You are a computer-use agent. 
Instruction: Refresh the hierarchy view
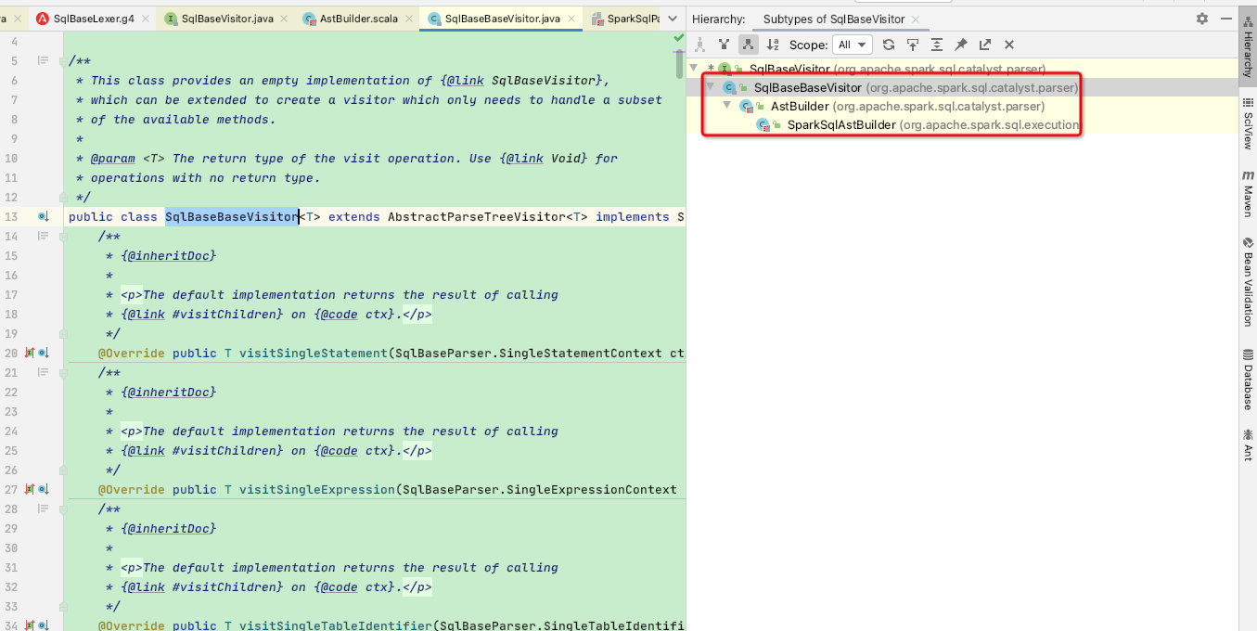pyautogui.click(x=889, y=45)
